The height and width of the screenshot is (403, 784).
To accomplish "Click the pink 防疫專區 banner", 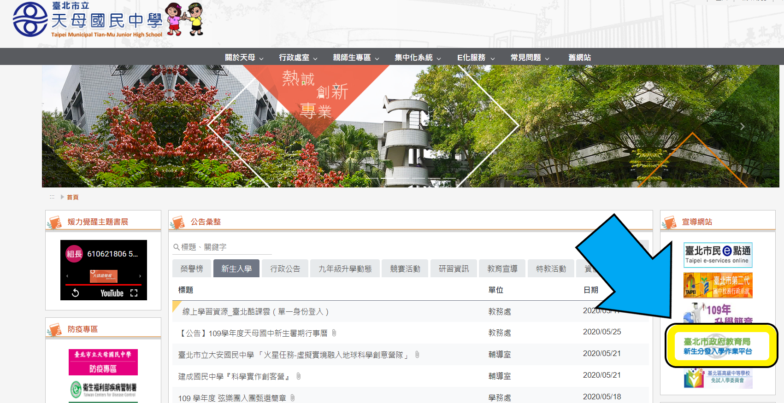I will click(103, 362).
